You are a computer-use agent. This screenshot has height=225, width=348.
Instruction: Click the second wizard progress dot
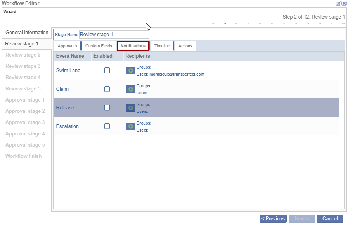225,23
